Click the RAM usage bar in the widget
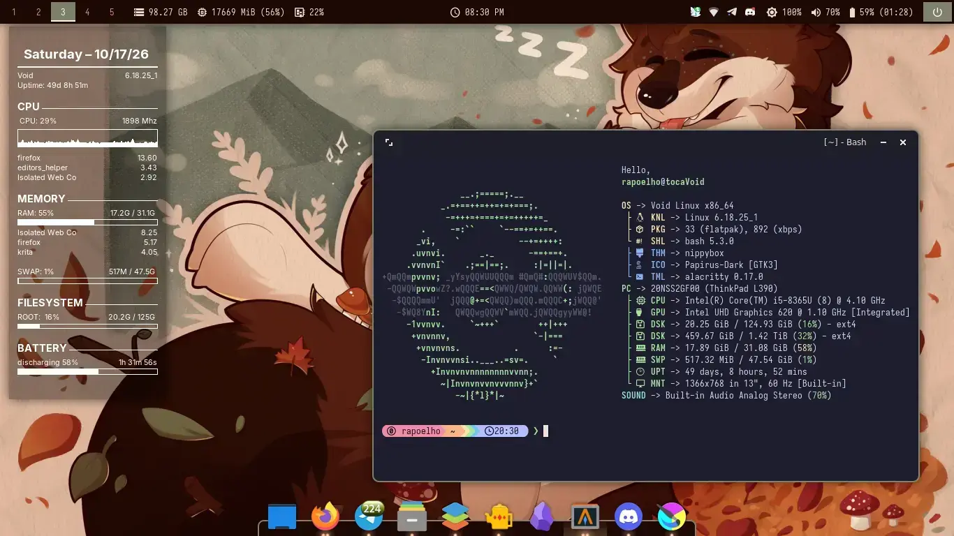Viewport: 954px width, 536px height. tap(87, 223)
